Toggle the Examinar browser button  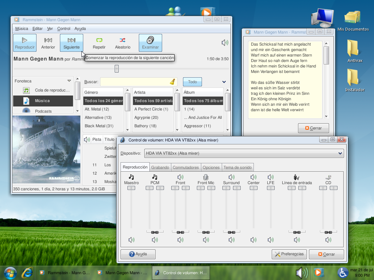[150, 43]
